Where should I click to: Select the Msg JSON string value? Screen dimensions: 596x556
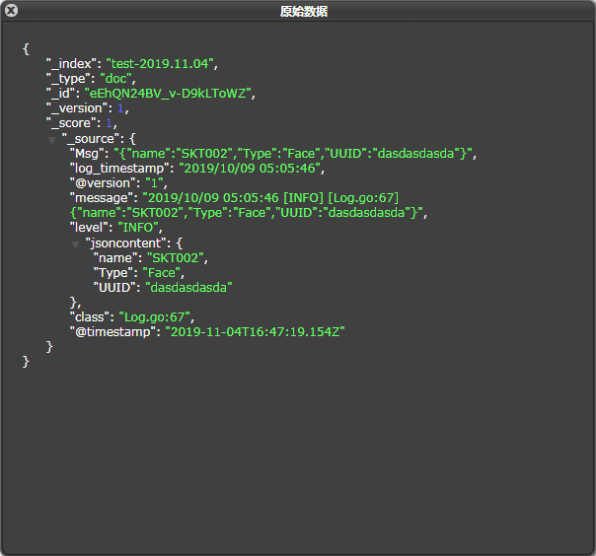click(293, 154)
